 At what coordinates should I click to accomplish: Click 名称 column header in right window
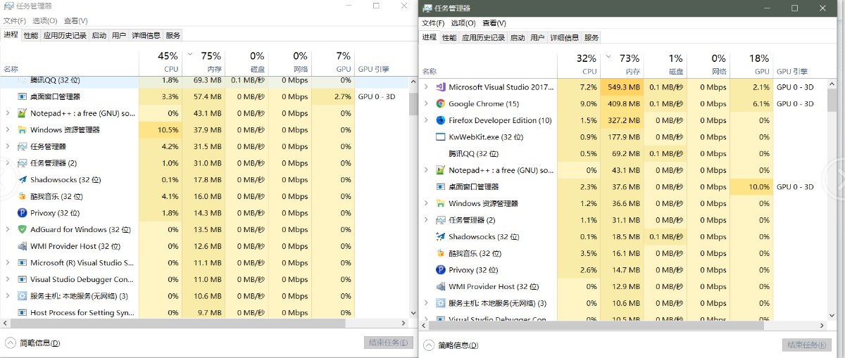tap(430, 72)
